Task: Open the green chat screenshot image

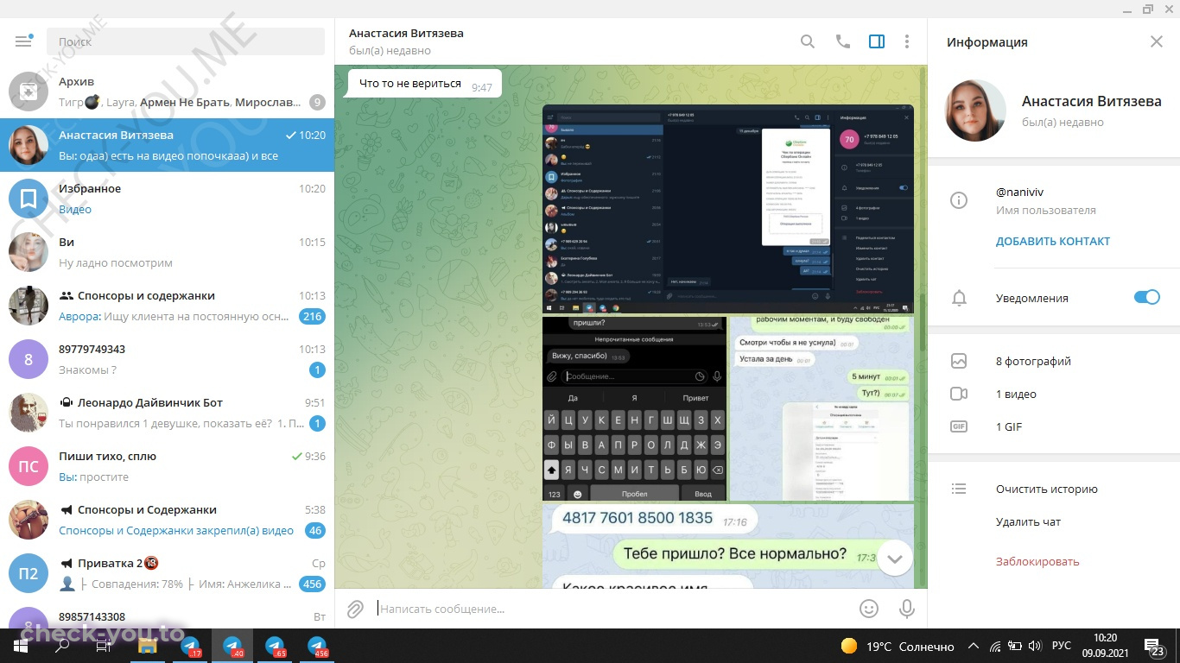Action: point(822,408)
